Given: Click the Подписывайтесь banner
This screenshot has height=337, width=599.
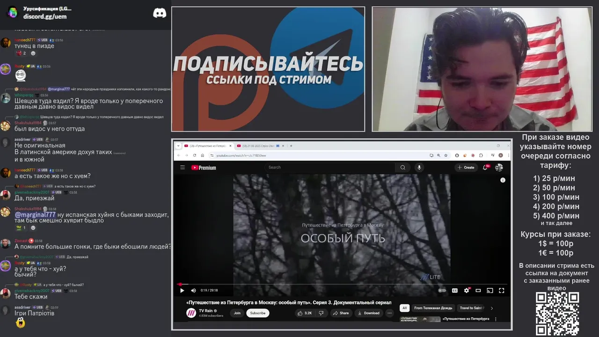Looking at the screenshot, I should tap(268, 69).
